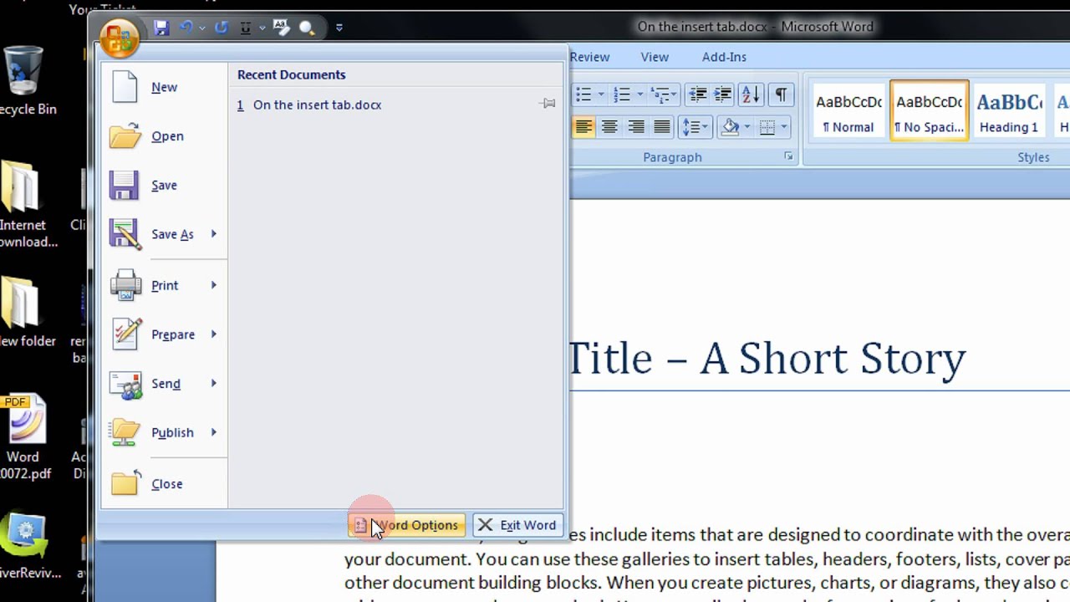Image resolution: width=1070 pixels, height=602 pixels.
Task: Switch to the View ribbon tab
Action: [x=655, y=57]
